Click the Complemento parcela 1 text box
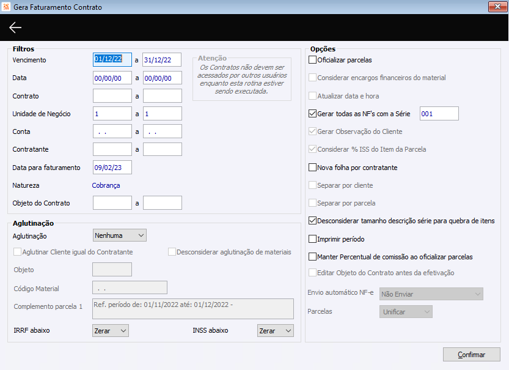 (193, 309)
